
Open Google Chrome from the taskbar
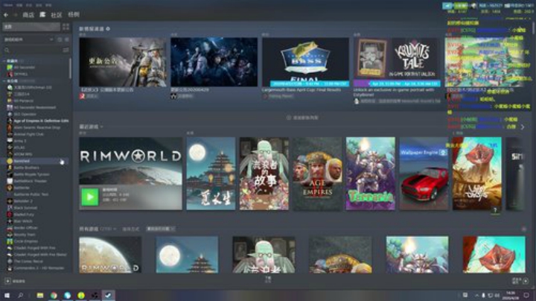pos(54,295)
